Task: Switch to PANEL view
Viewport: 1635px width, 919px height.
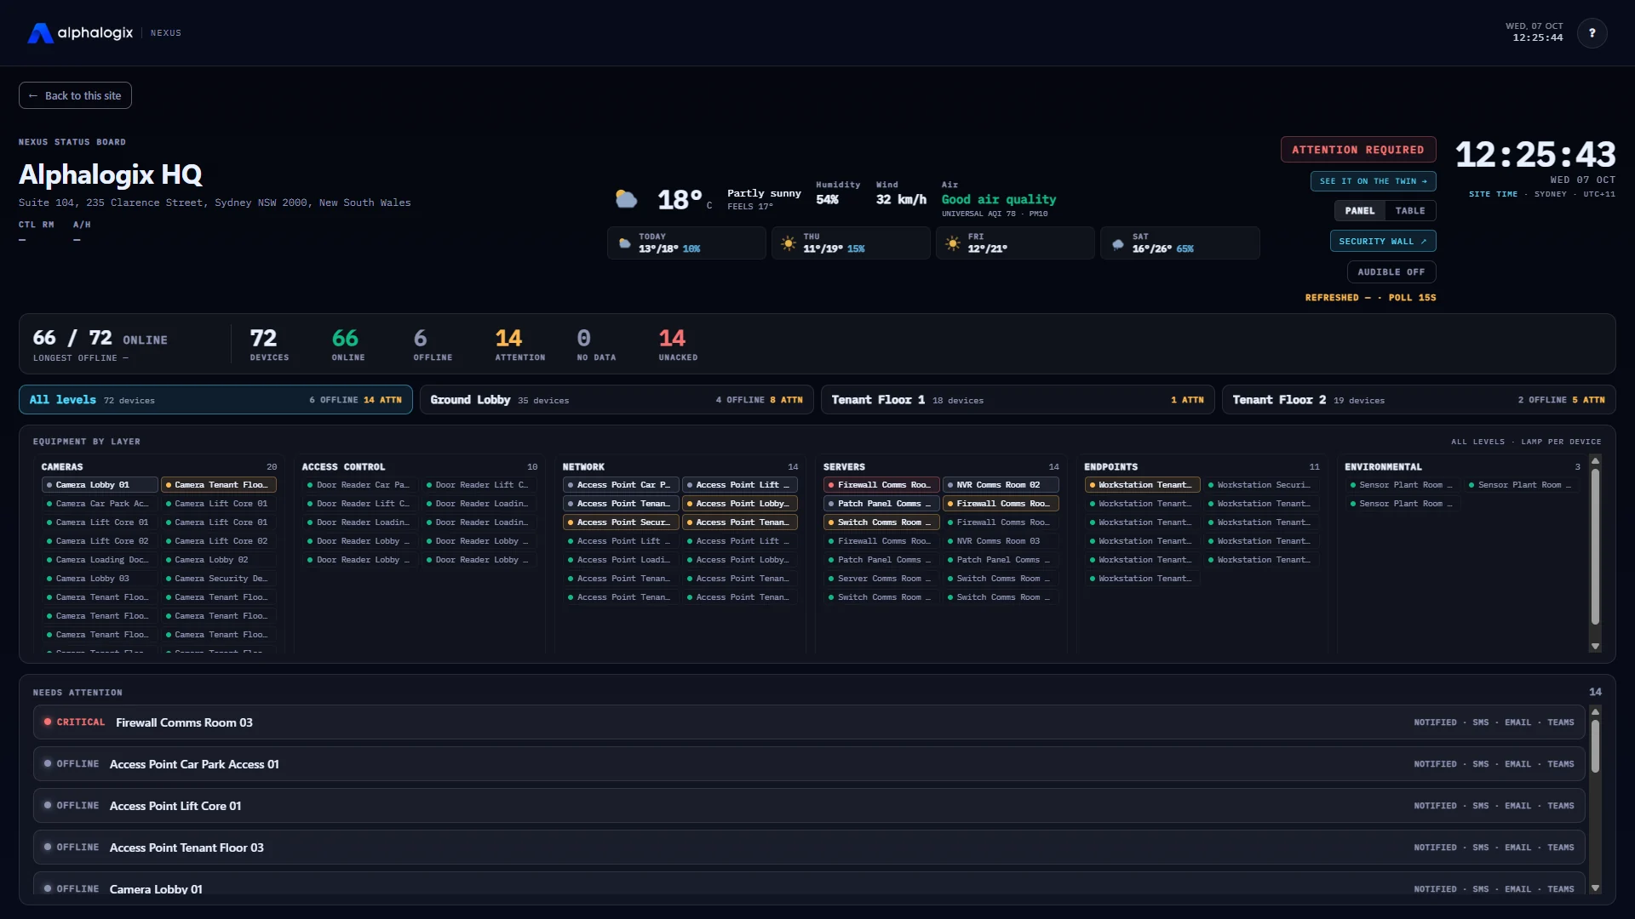Action: tap(1359, 211)
